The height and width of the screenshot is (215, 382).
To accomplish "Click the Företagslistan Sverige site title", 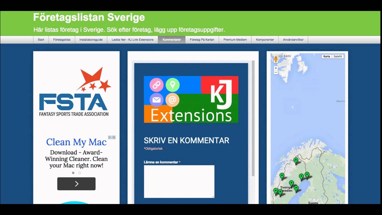I will (89, 17).
